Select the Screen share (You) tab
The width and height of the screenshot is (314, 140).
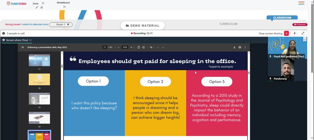17,40
